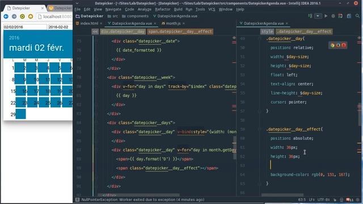Close left DatepickerAgenda.vue tab
Screen dimensions: 363x204
155,23
